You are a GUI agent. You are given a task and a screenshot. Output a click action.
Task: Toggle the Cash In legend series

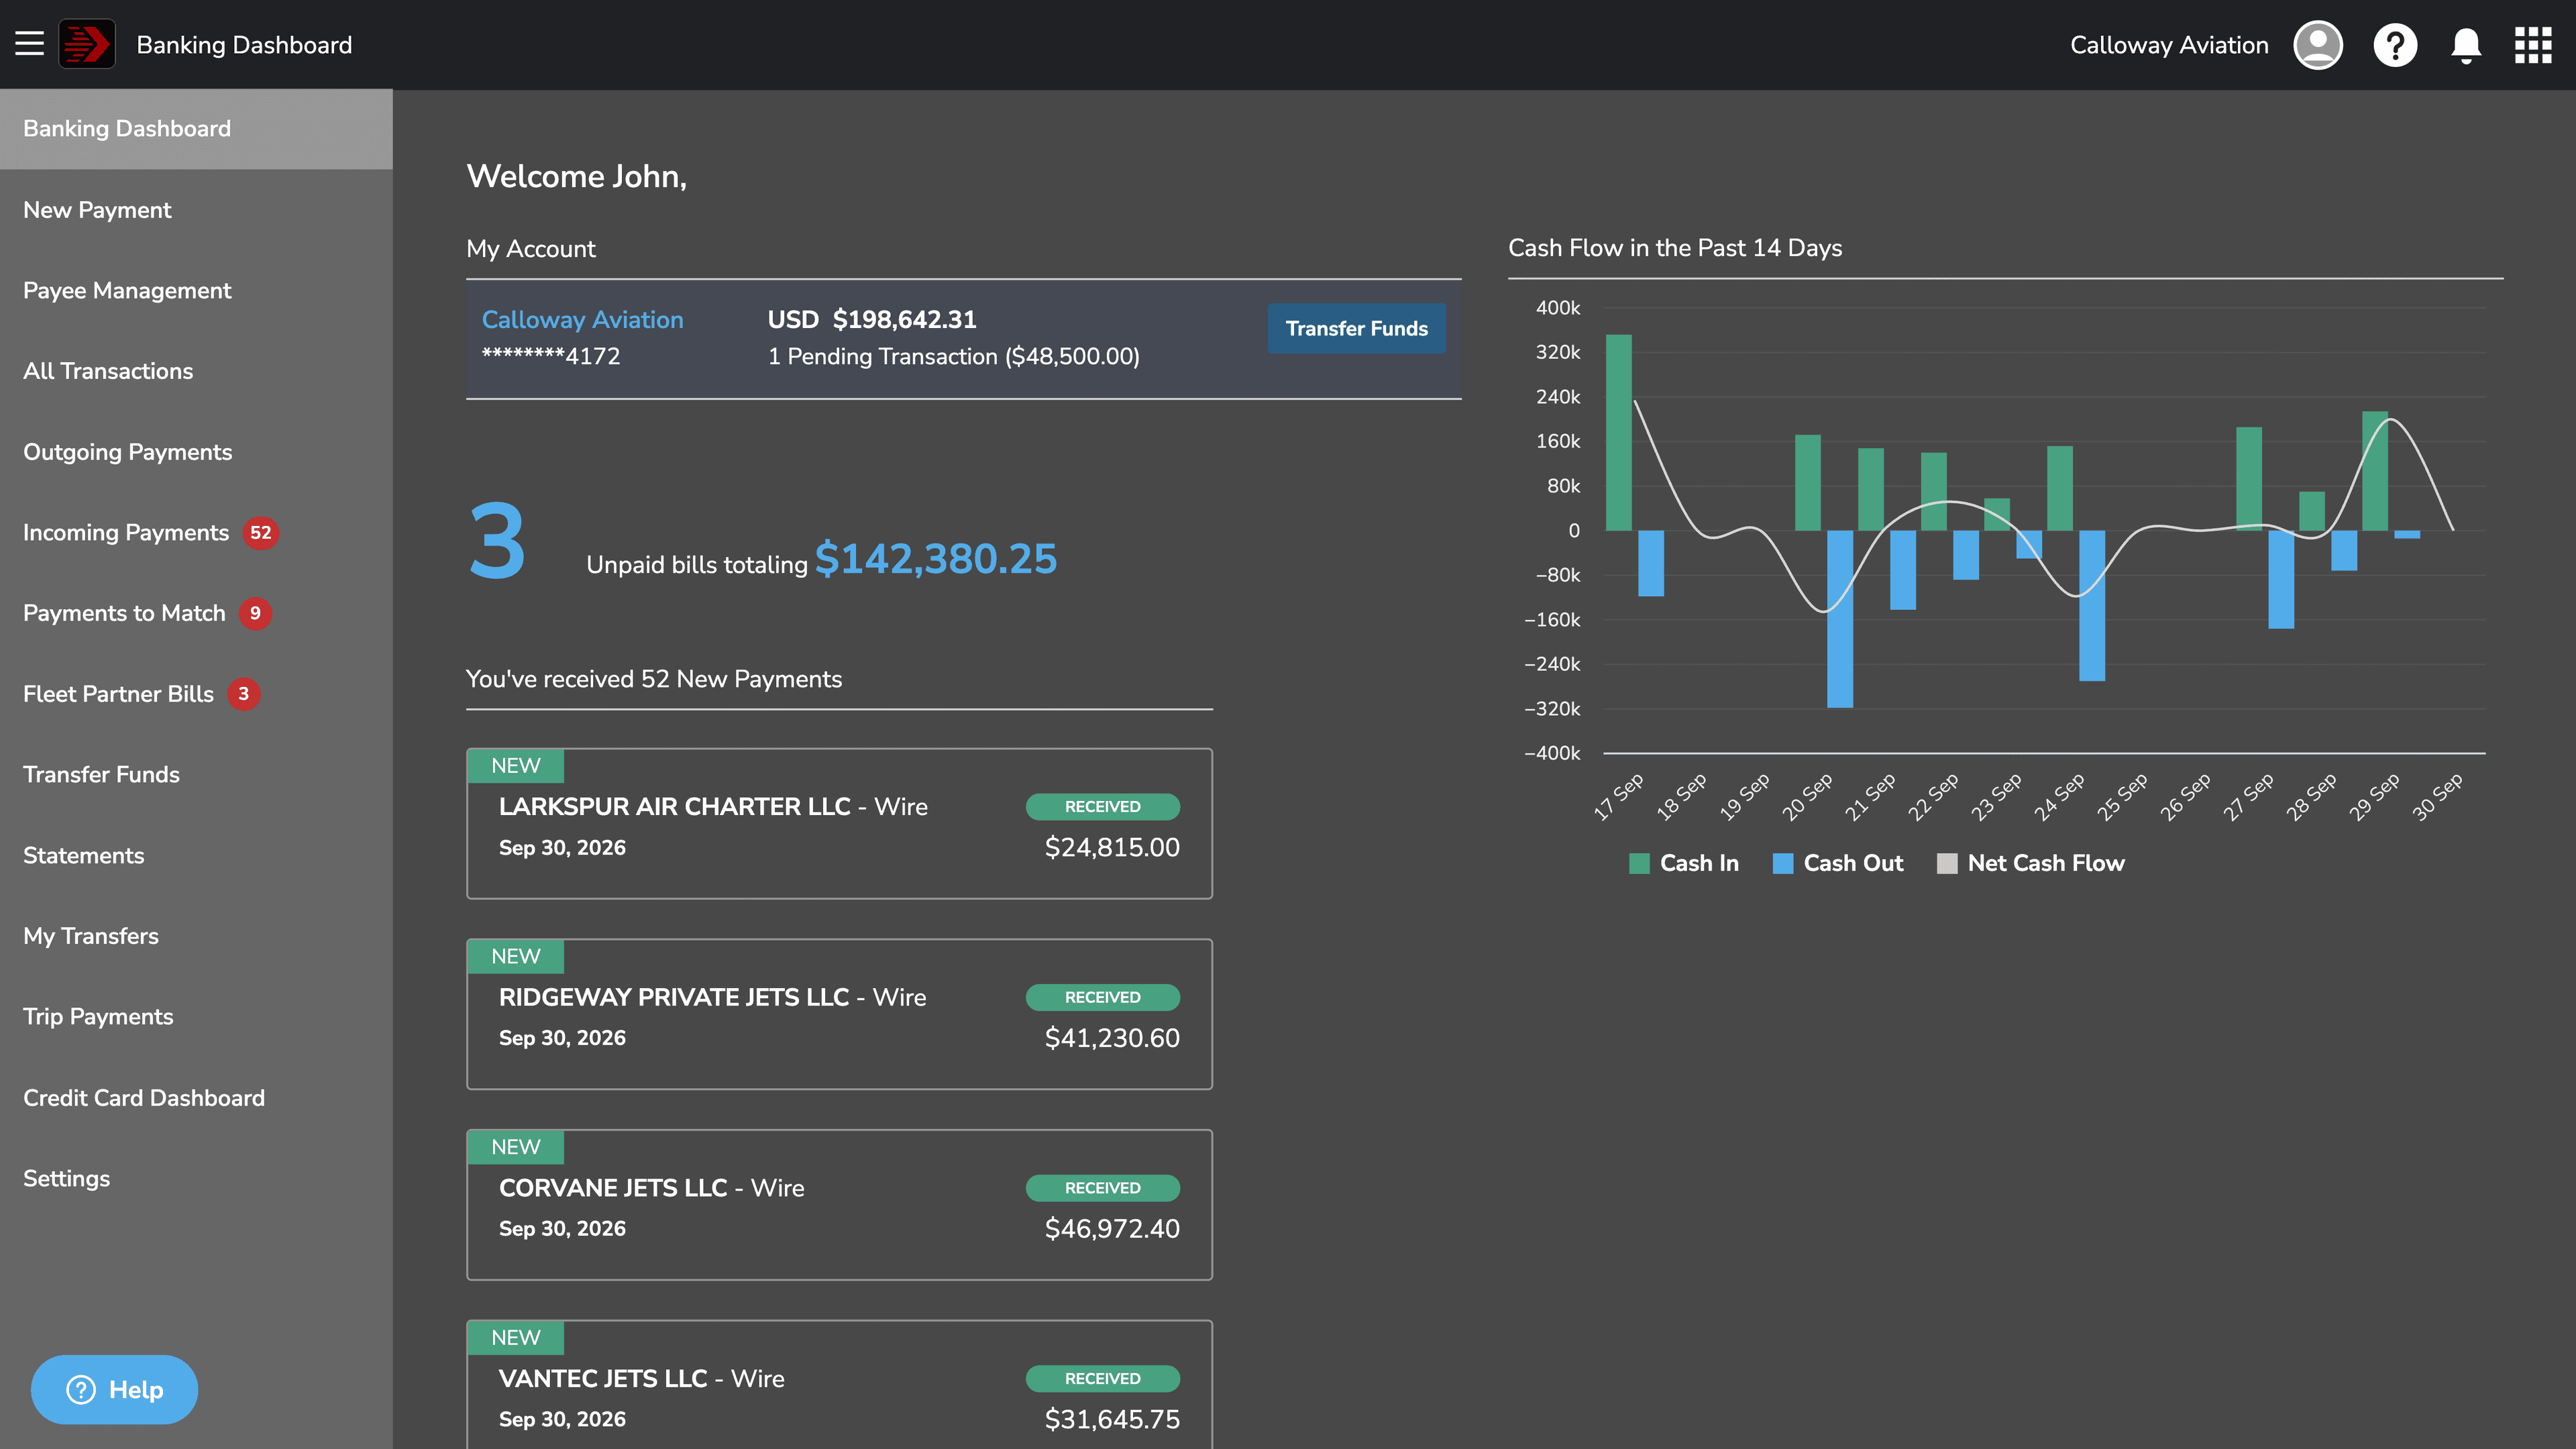coord(1684,863)
